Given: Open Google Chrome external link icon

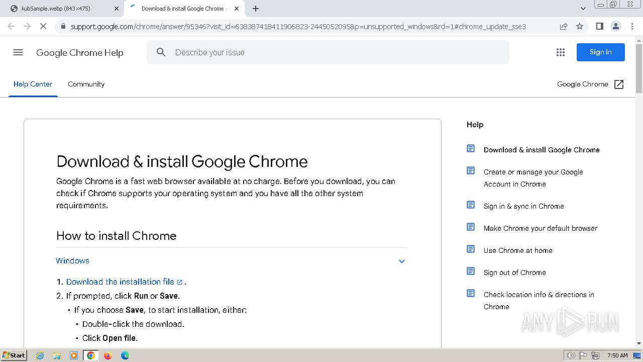Looking at the screenshot, I should [619, 84].
